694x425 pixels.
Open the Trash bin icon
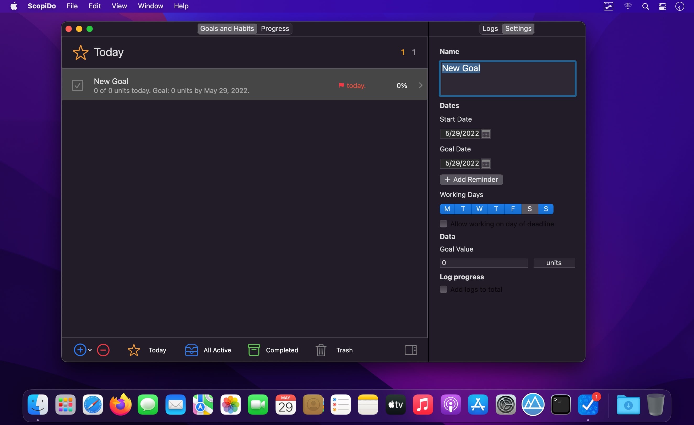321,350
